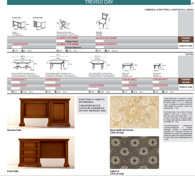The image size is (195, 176).
Task: Click the Libreria, Scrittoio, Capotavola, Sedia heading
Action: click(x=169, y=10)
